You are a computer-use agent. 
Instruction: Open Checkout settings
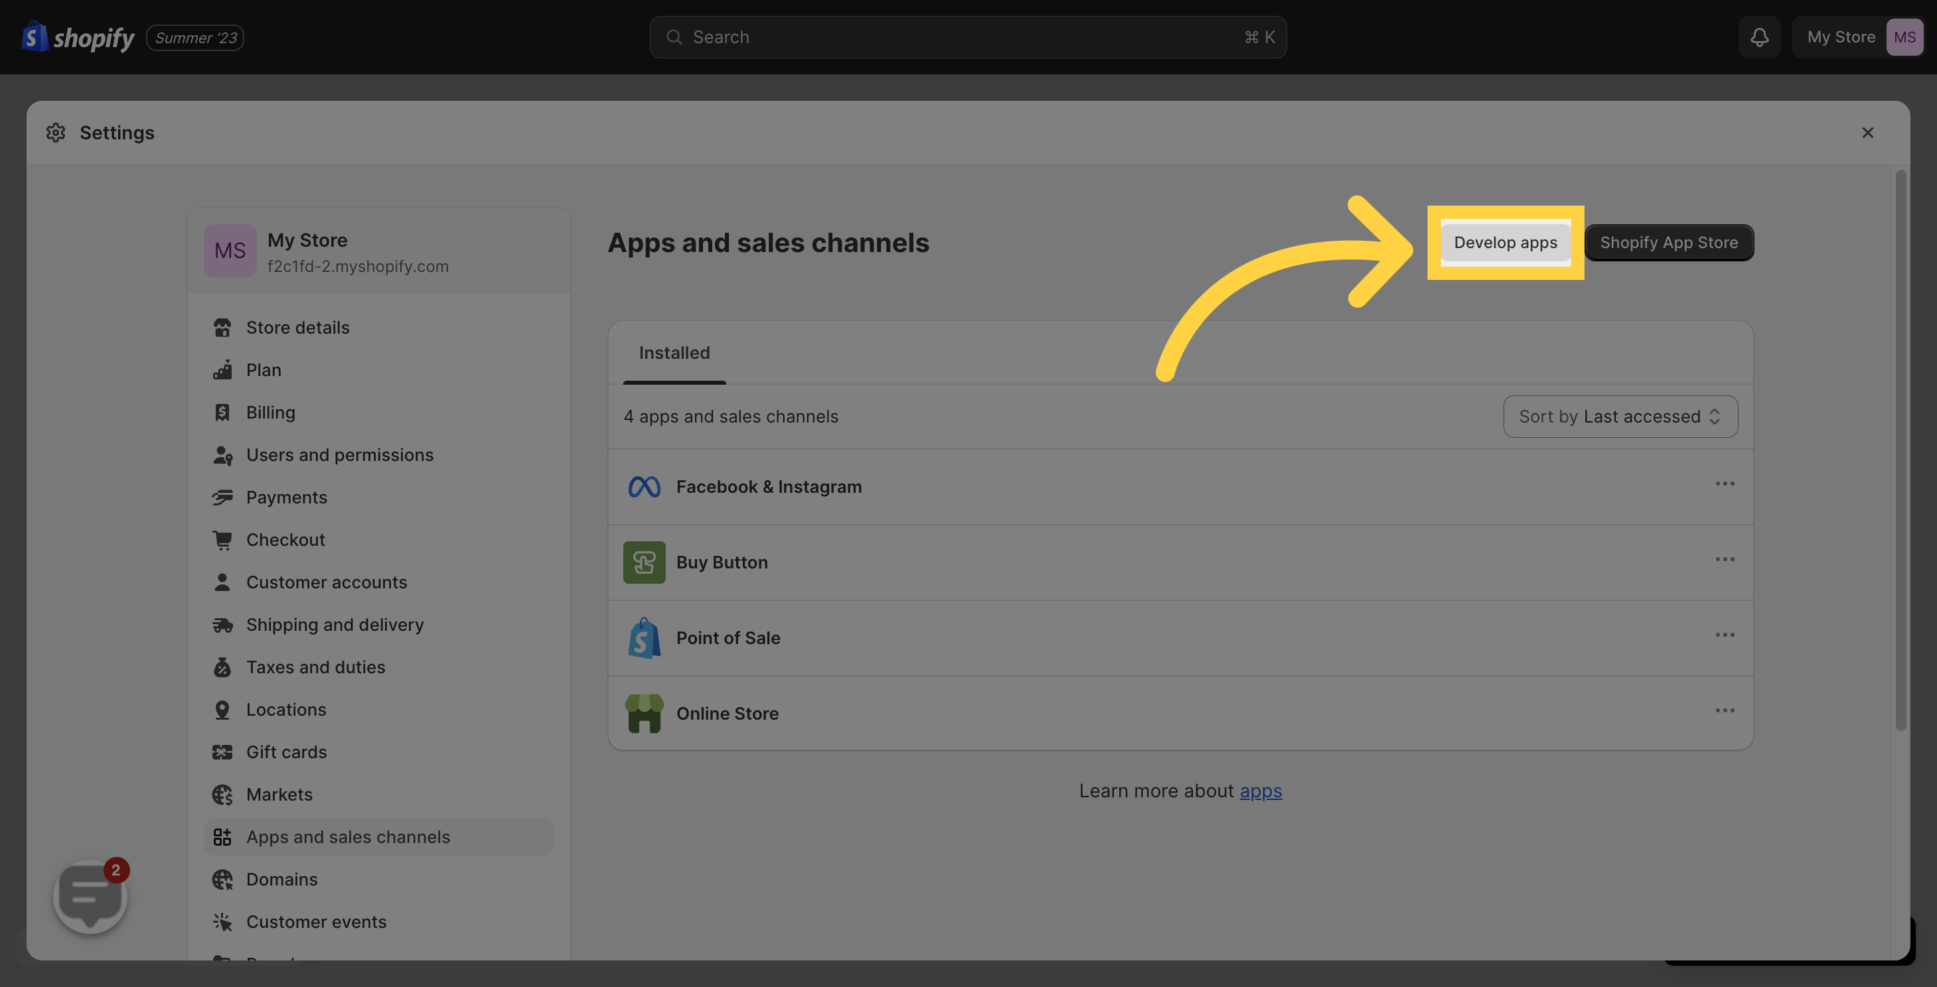(x=378, y=539)
